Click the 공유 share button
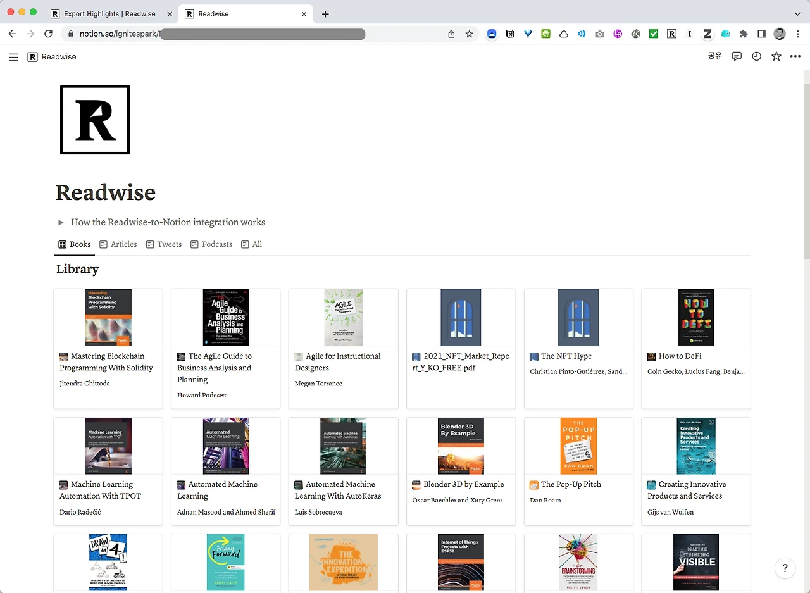This screenshot has height=593, width=810. (715, 56)
